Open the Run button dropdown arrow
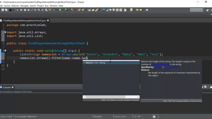This screenshot has height=119, width=212. [63, 10]
